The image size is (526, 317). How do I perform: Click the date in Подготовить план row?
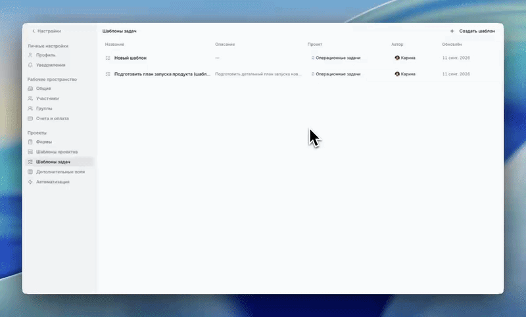456,74
